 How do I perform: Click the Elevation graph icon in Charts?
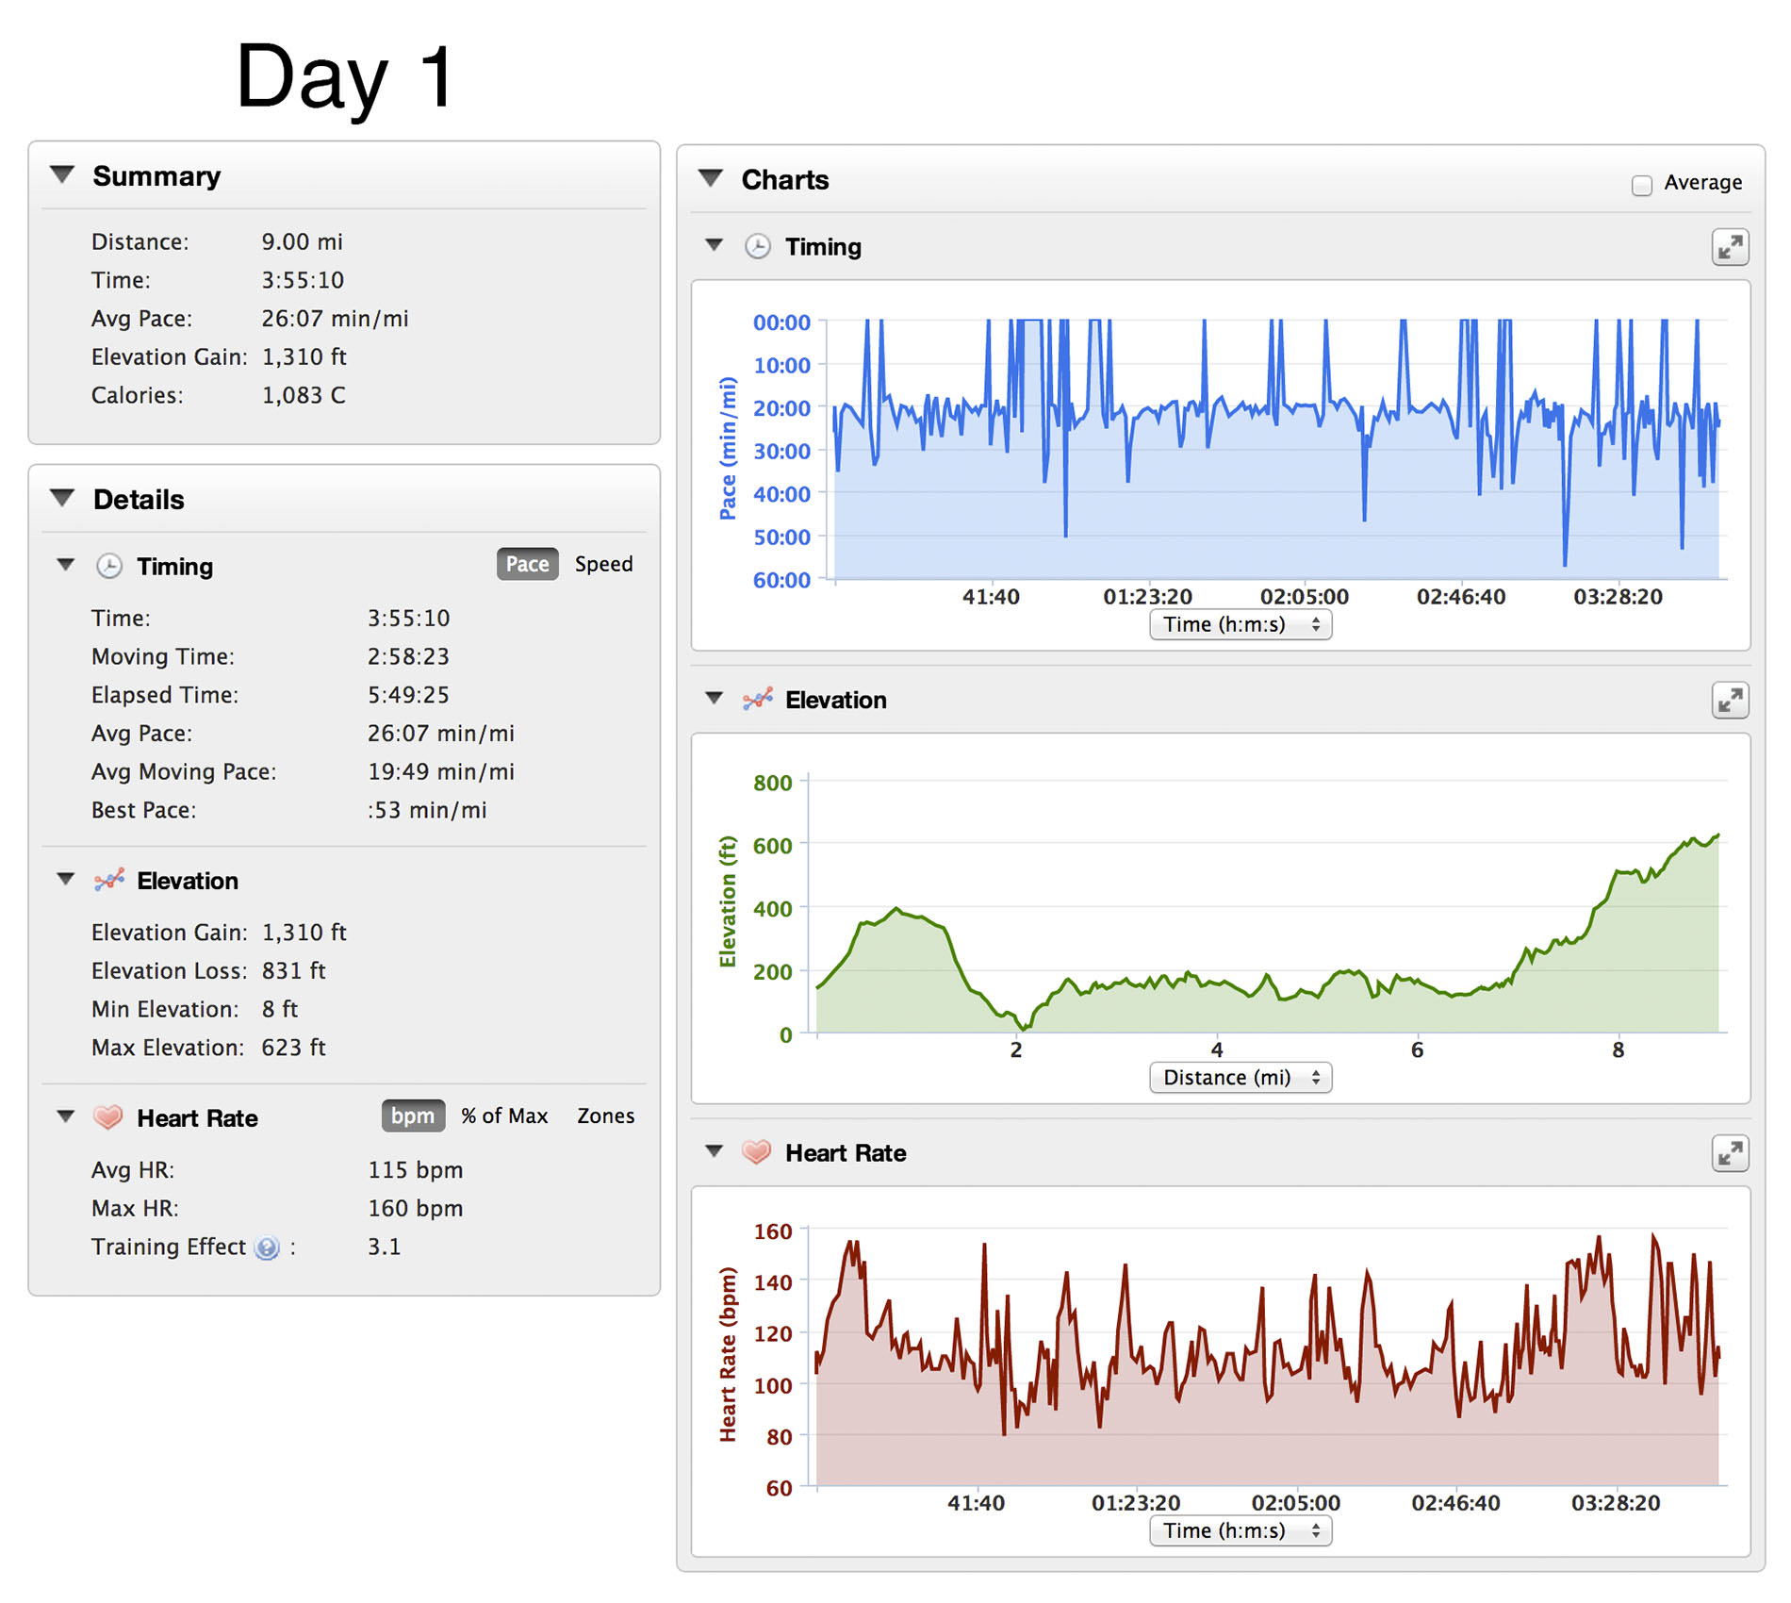click(x=757, y=700)
